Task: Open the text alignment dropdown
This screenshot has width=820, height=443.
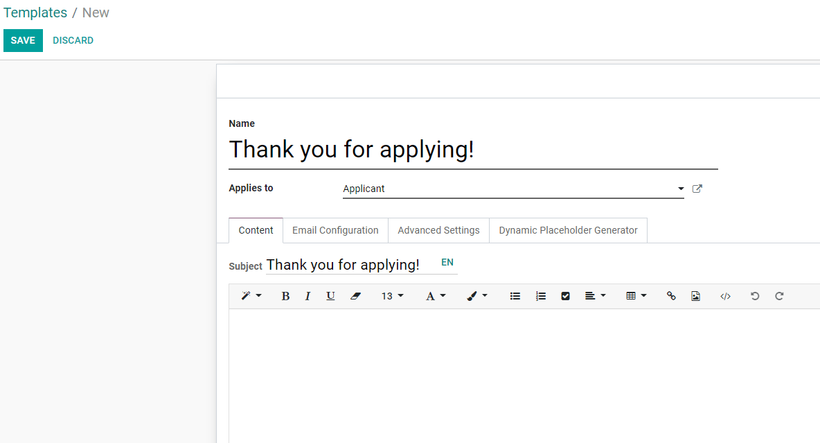Action: 594,296
